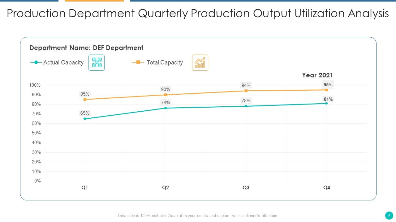This screenshot has height=222, width=396.
Task: Select the Year 2021 label
Action: pos(317,75)
